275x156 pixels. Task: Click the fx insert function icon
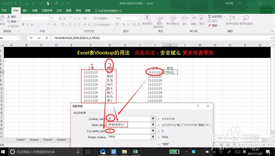(47, 38)
